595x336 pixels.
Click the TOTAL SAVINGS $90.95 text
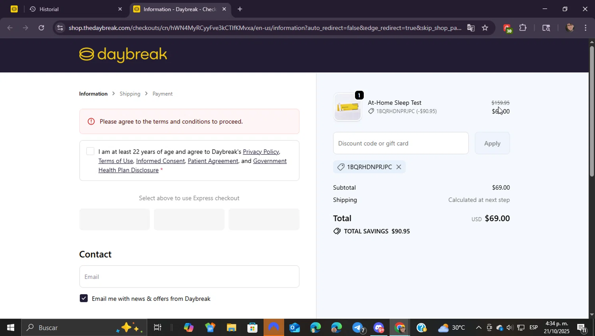[x=377, y=231]
